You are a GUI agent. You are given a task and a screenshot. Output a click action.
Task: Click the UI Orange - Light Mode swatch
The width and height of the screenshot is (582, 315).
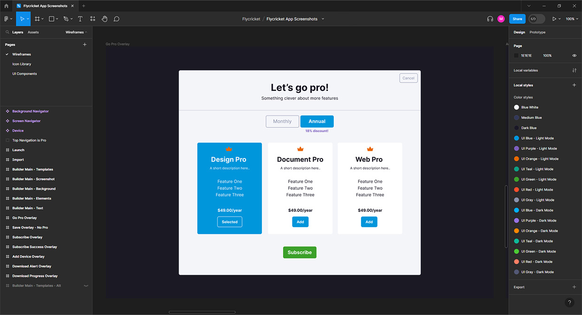click(x=516, y=159)
